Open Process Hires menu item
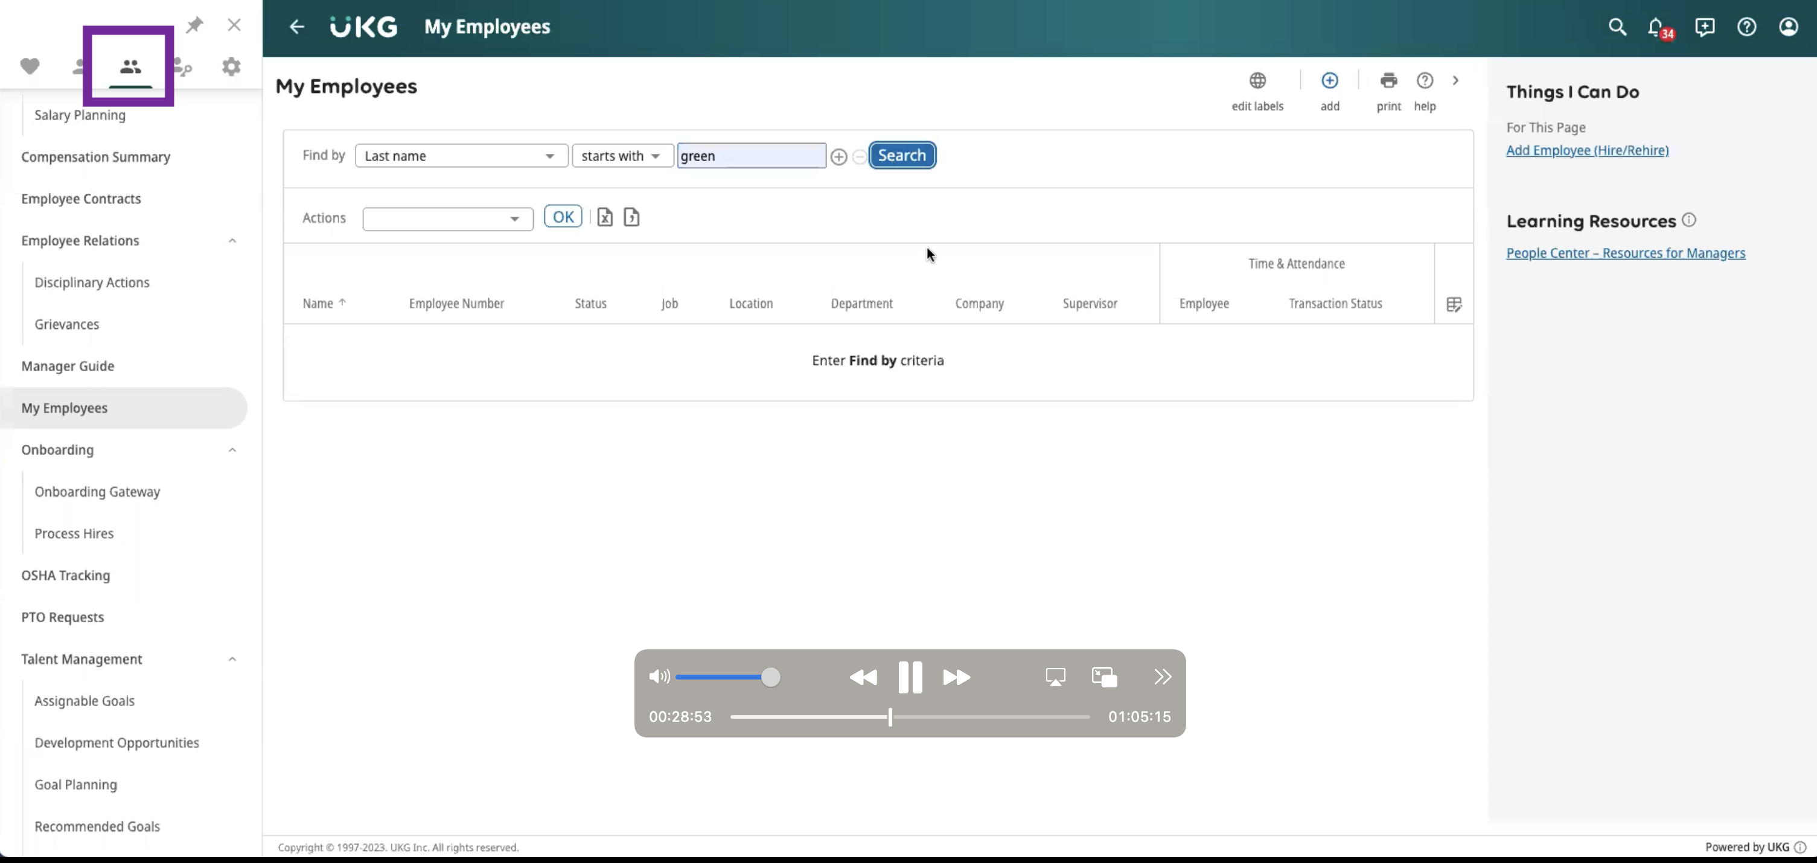The image size is (1817, 863). 74,533
